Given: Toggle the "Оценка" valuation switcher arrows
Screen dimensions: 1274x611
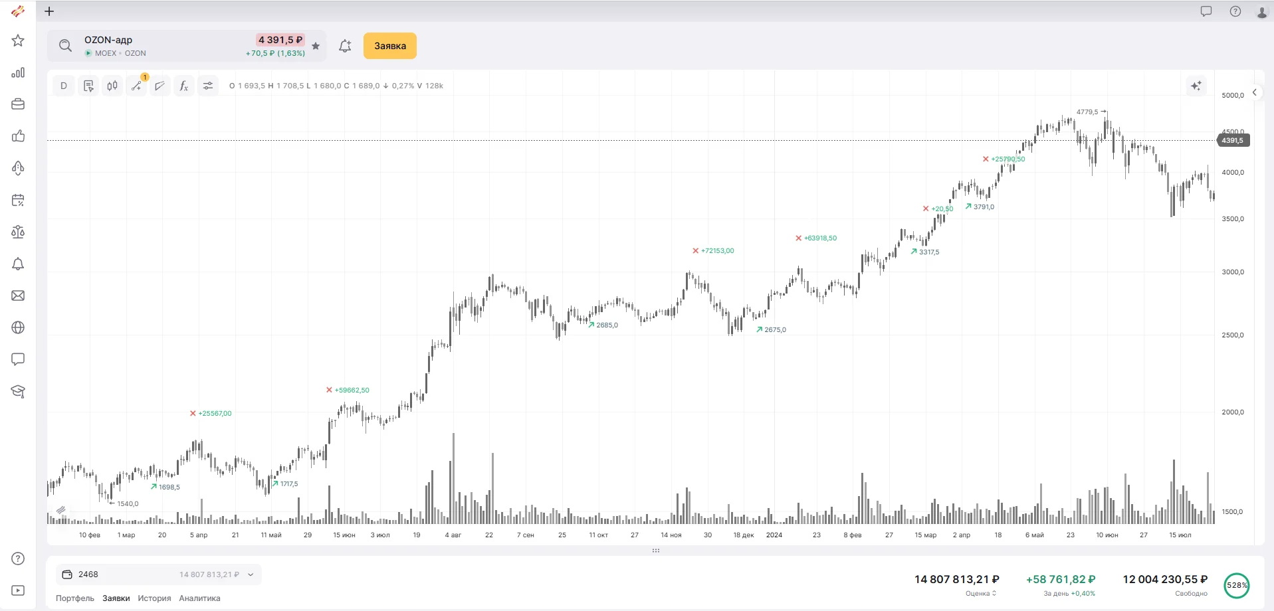Looking at the screenshot, I should click(x=994, y=593).
